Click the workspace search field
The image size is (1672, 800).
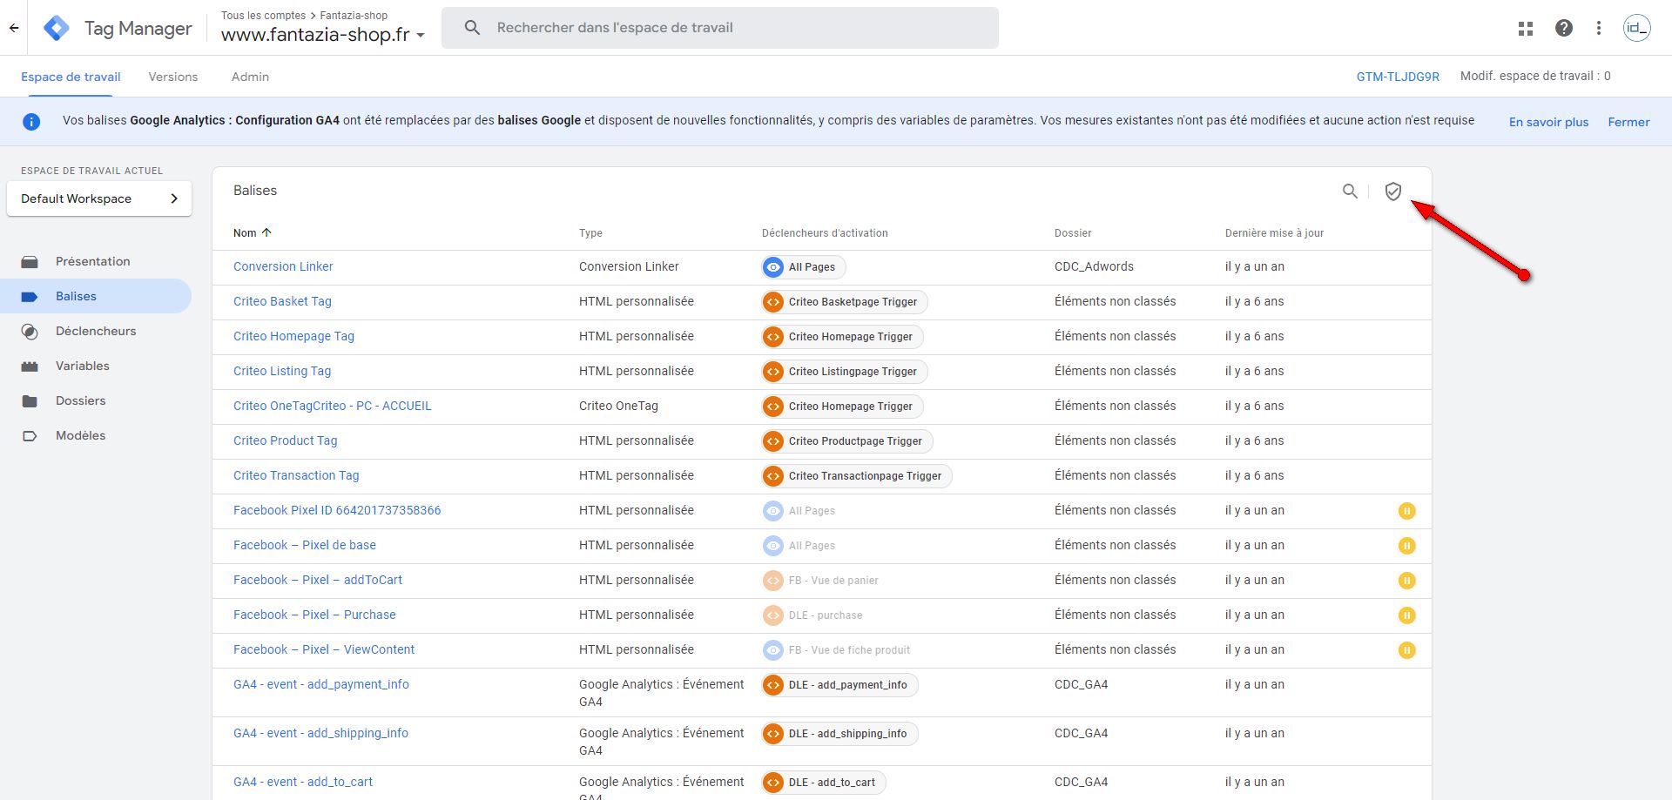(720, 28)
